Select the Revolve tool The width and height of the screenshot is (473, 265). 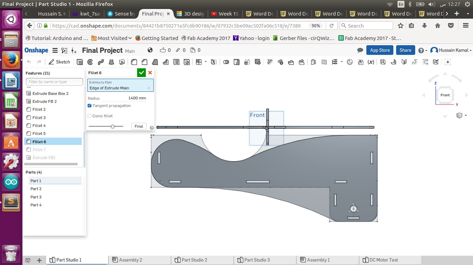tap(90, 62)
